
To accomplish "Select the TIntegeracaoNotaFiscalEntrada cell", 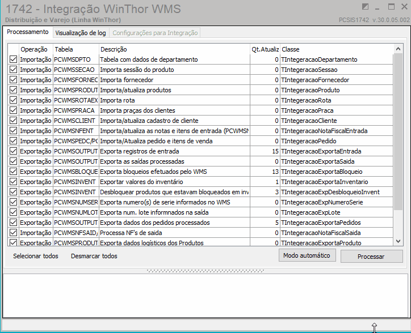I will 337,131.
